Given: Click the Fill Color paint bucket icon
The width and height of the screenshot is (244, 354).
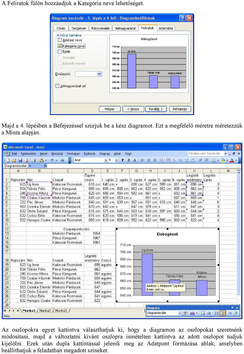Looking at the screenshot, I should [223, 160].
